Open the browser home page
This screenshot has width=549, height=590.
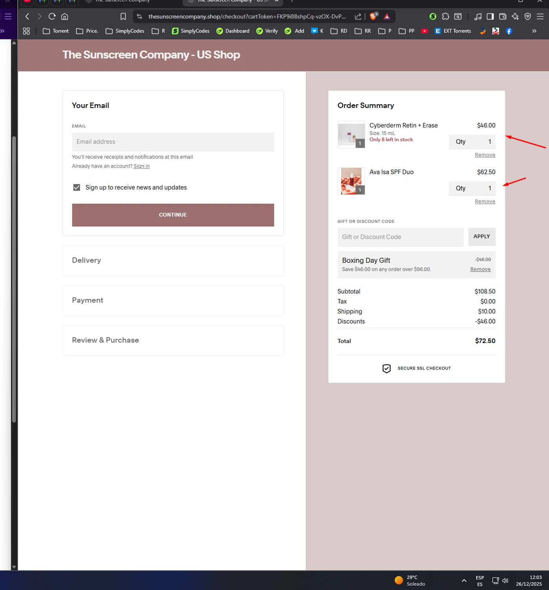tap(65, 17)
